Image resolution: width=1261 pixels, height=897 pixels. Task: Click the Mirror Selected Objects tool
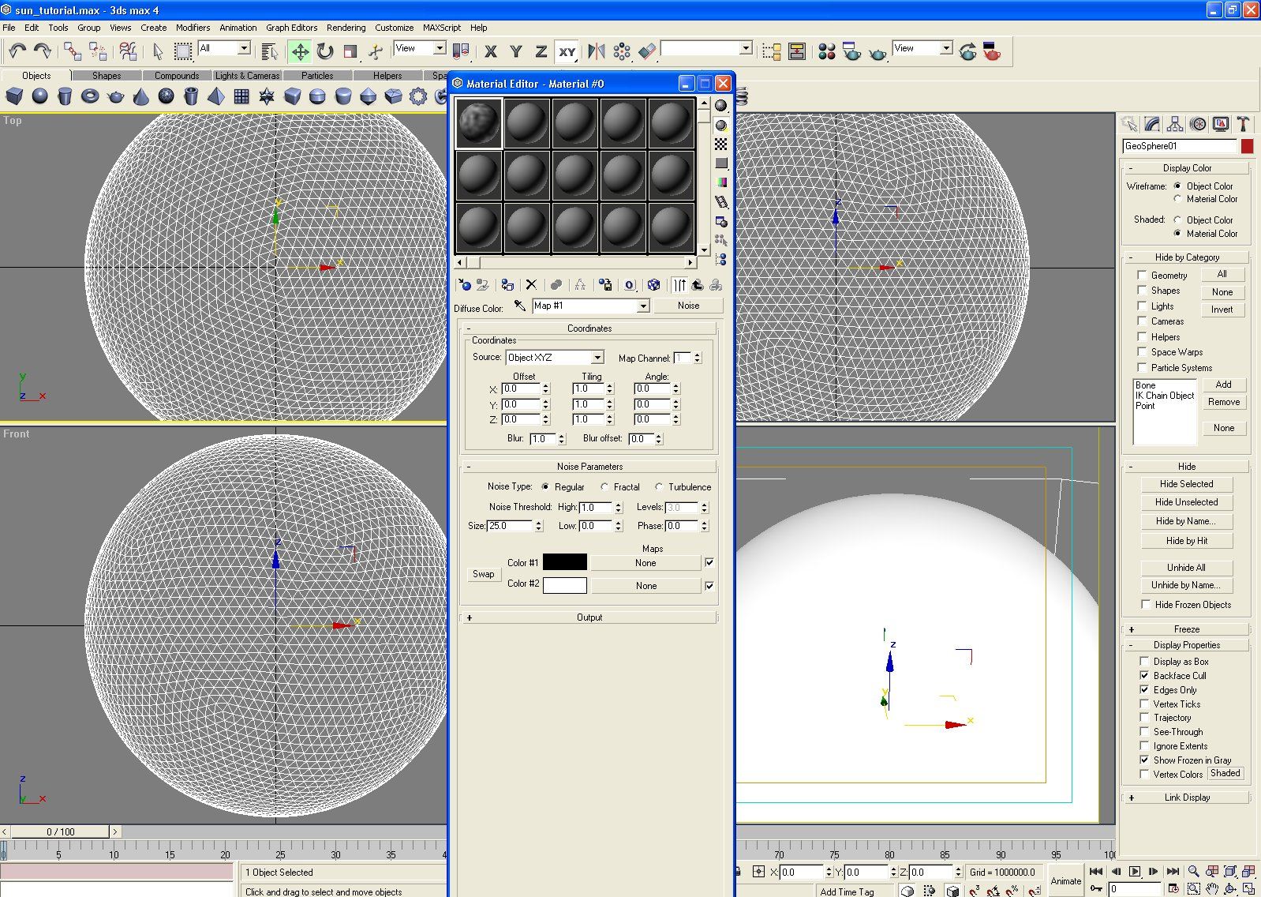(x=597, y=51)
